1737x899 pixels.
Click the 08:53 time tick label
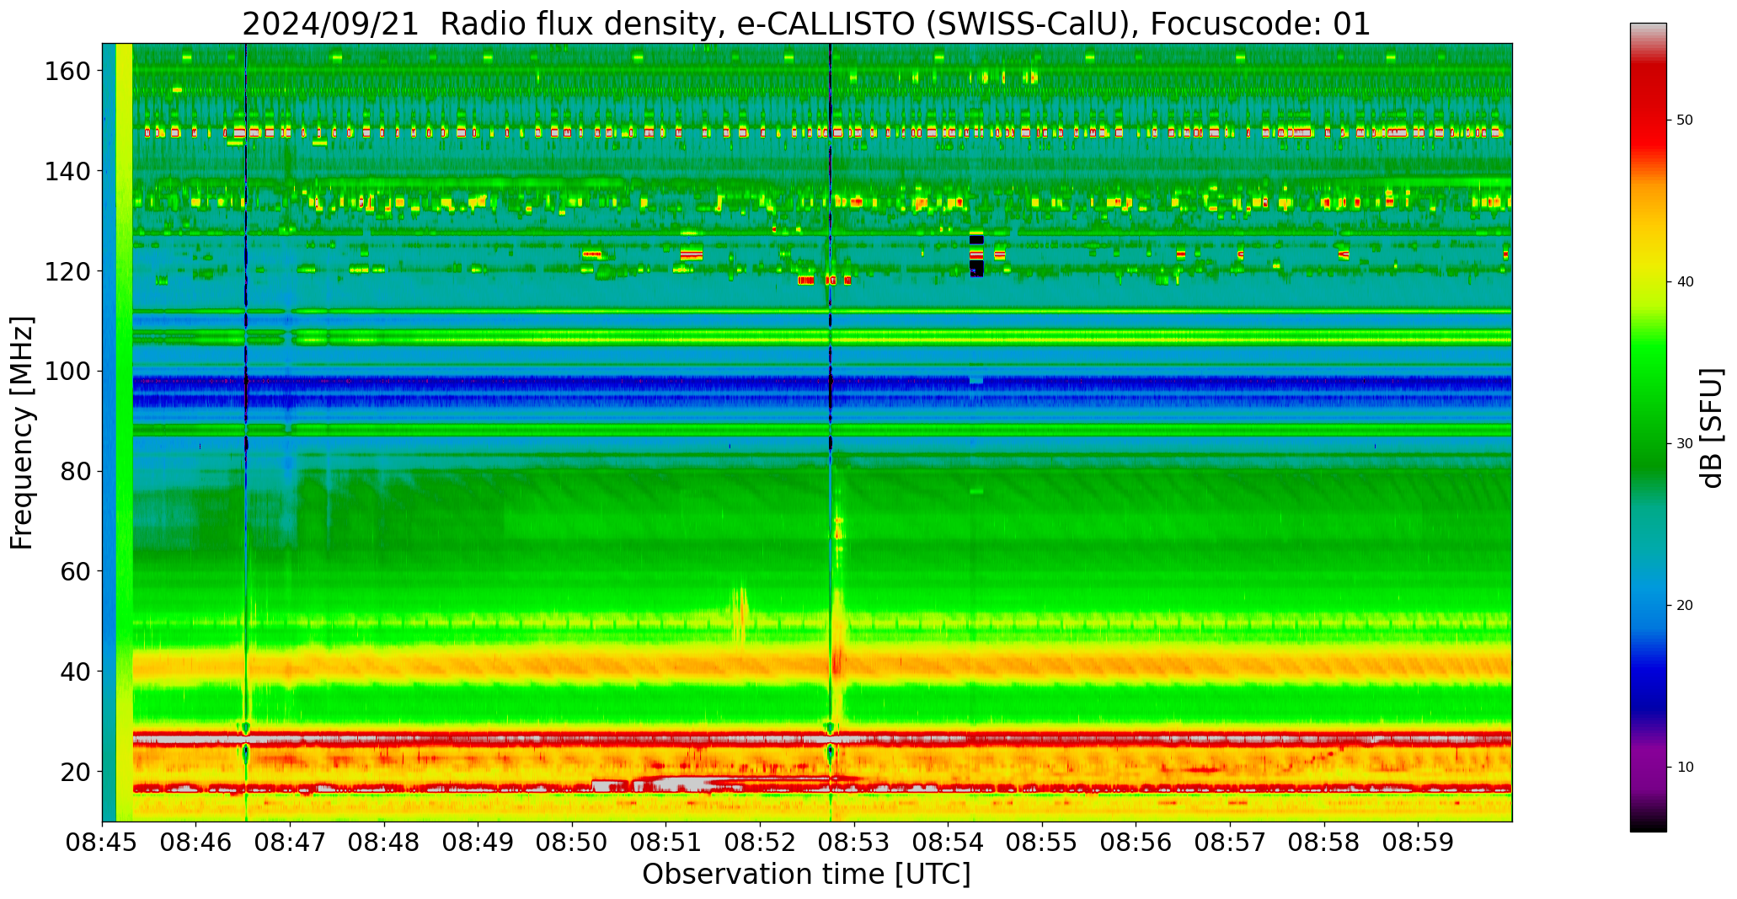point(854,843)
